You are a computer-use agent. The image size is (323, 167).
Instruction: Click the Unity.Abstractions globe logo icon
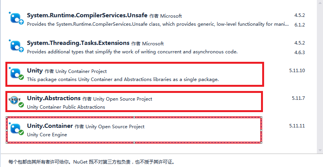(x=15, y=100)
